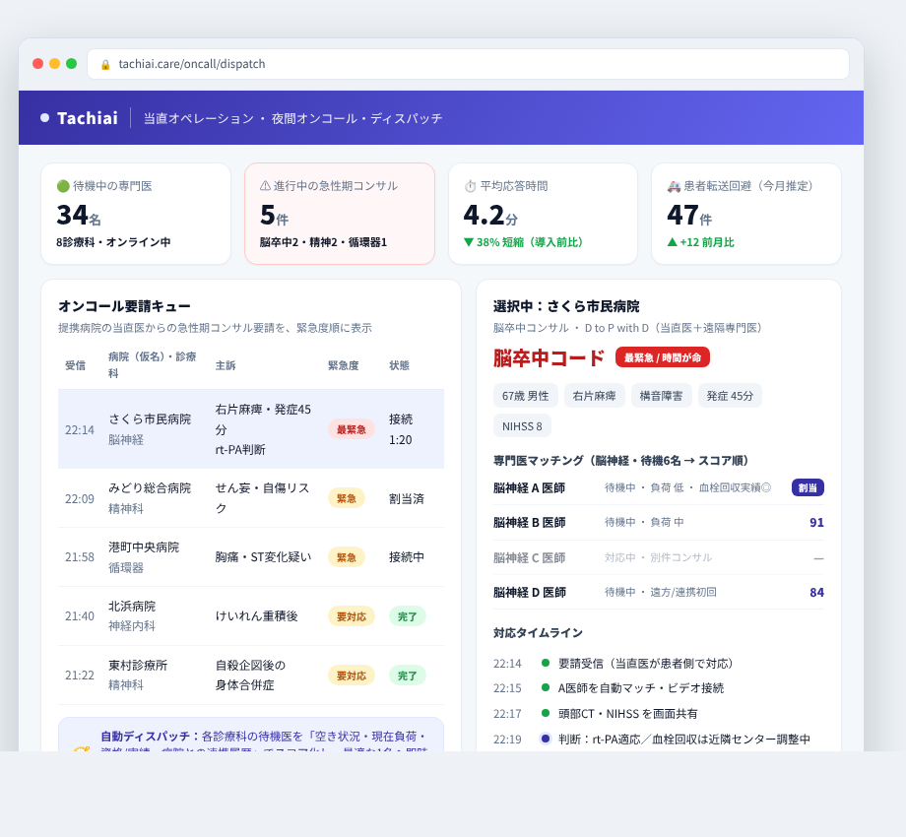The width and height of the screenshot is (906, 837).
Task: Click the ▲+12 前月比 indicator
Action: (x=701, y=242)
